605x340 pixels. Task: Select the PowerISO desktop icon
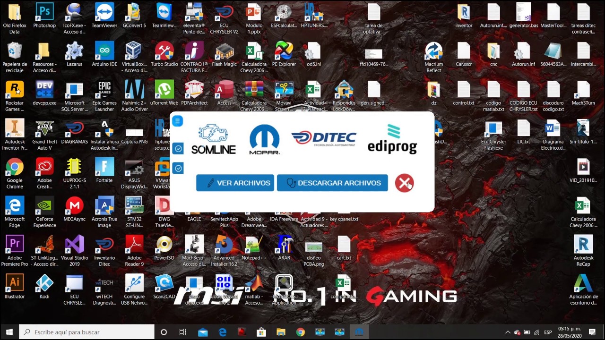click(x=164, y=248)
